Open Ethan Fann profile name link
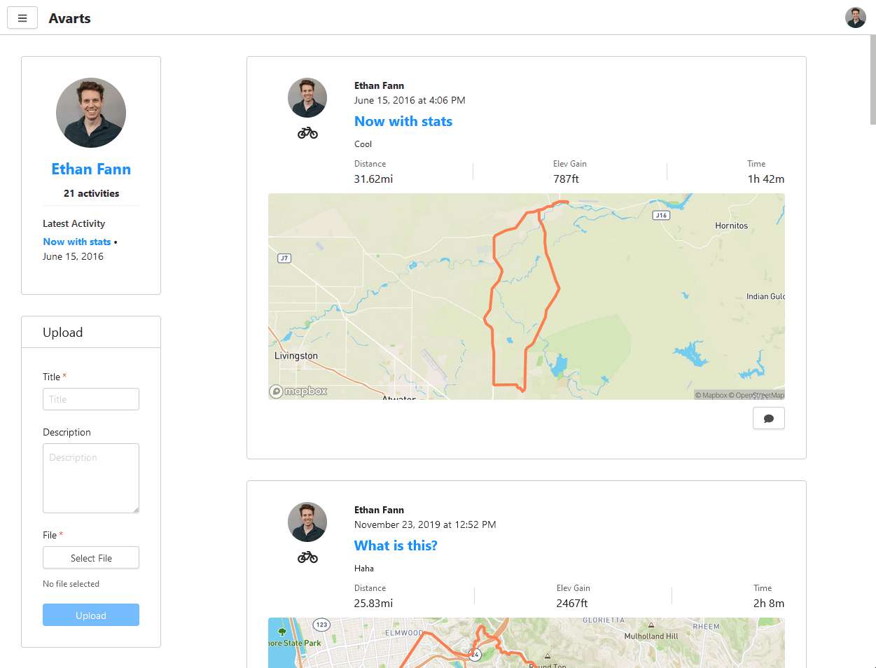Image resolution: width=876 pixels, height=668 pixels. pos(91,169)
